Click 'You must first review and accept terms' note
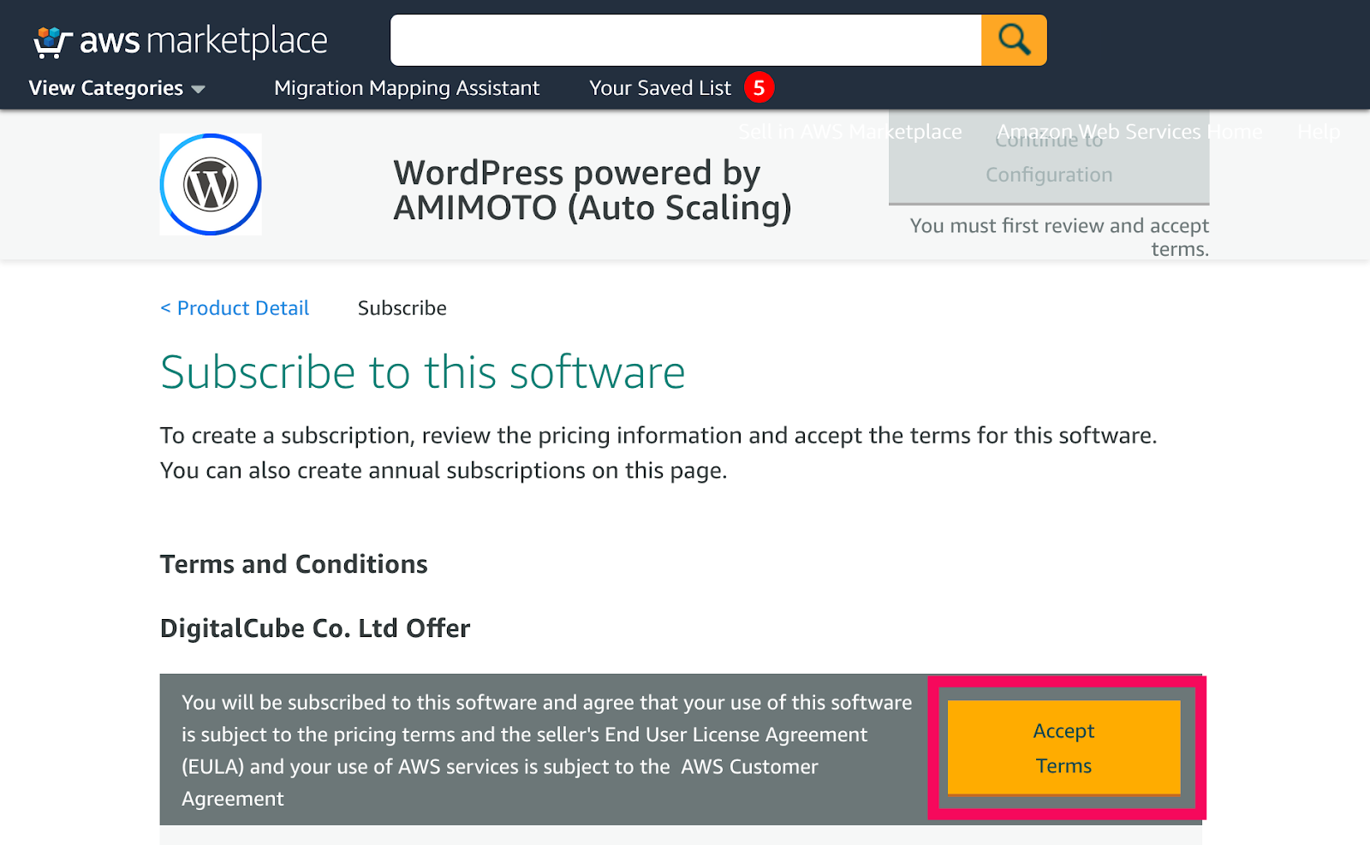 (x=1059, y=237)
